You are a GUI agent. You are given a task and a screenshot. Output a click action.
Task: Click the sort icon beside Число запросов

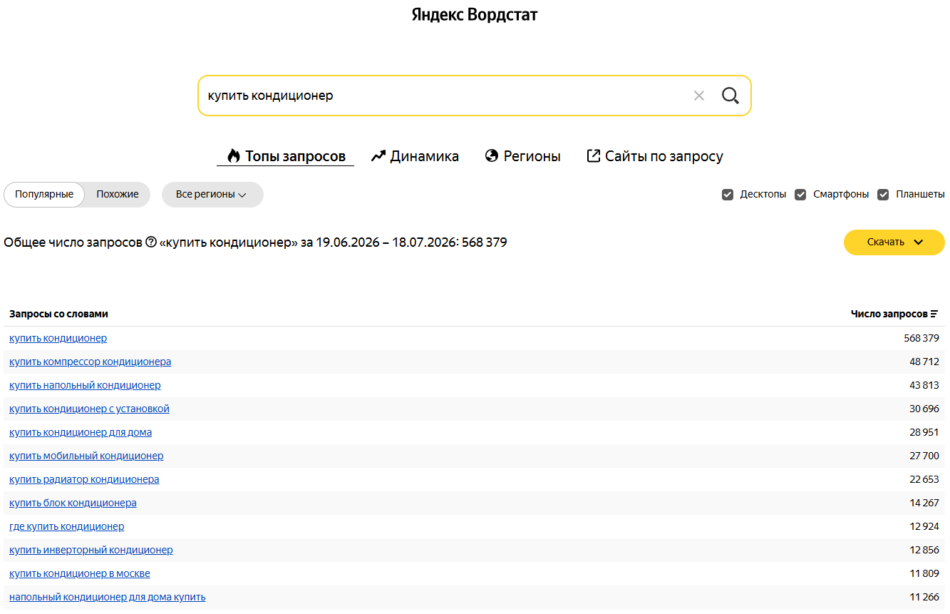[934, 314]
